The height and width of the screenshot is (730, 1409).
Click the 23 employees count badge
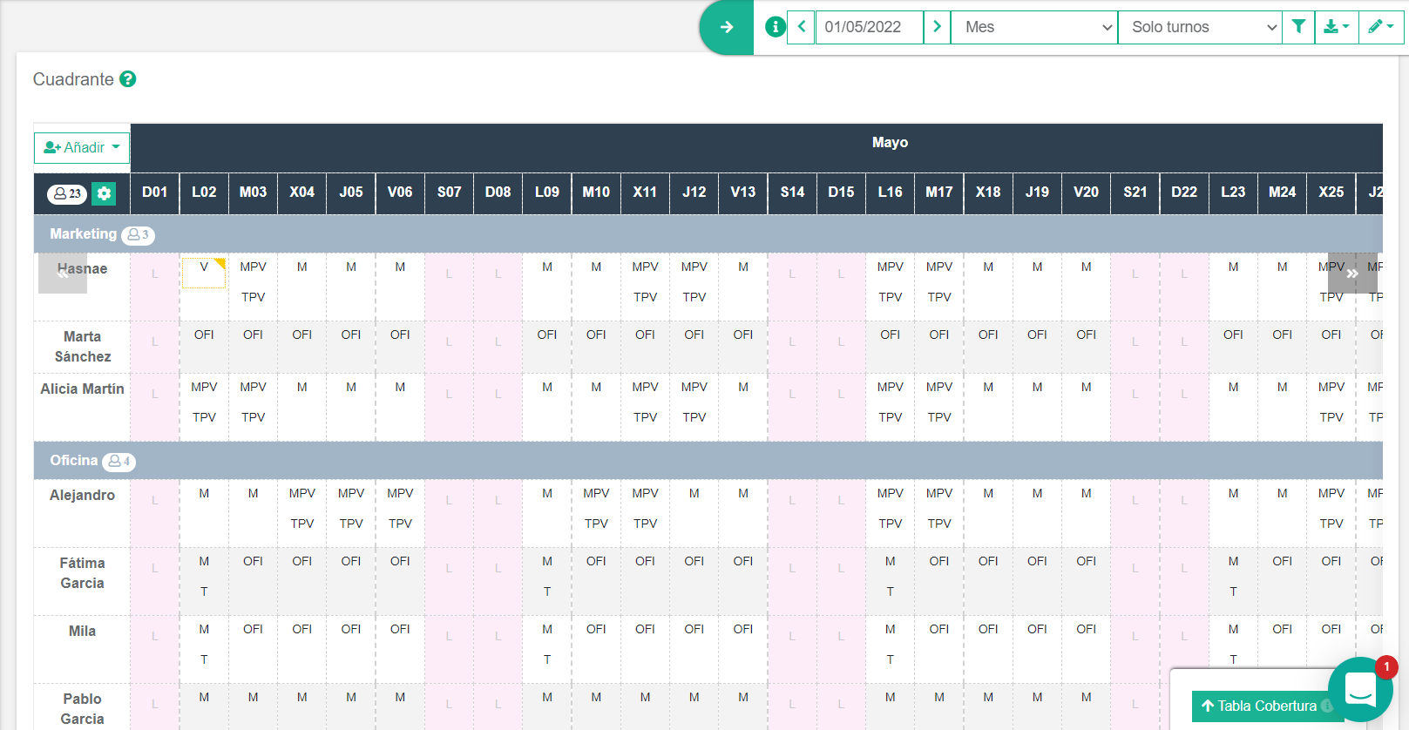click(67, 193)
